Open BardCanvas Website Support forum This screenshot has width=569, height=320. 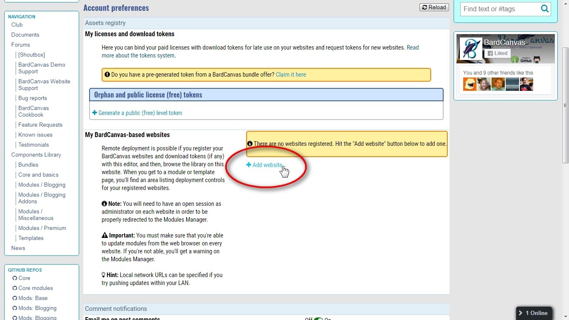(x=44, y=85)
